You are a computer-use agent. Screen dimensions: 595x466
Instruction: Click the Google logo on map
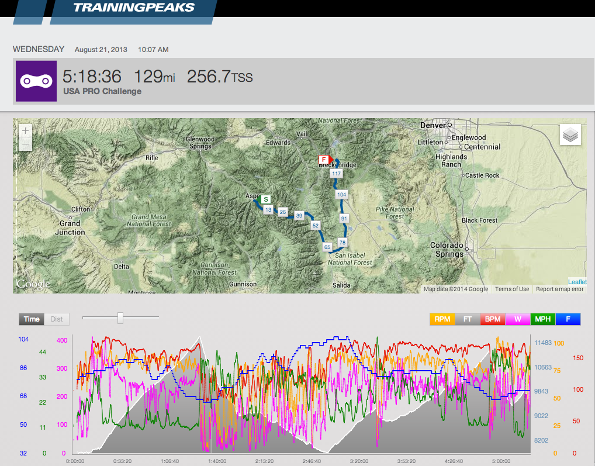[x=33, y=284]
